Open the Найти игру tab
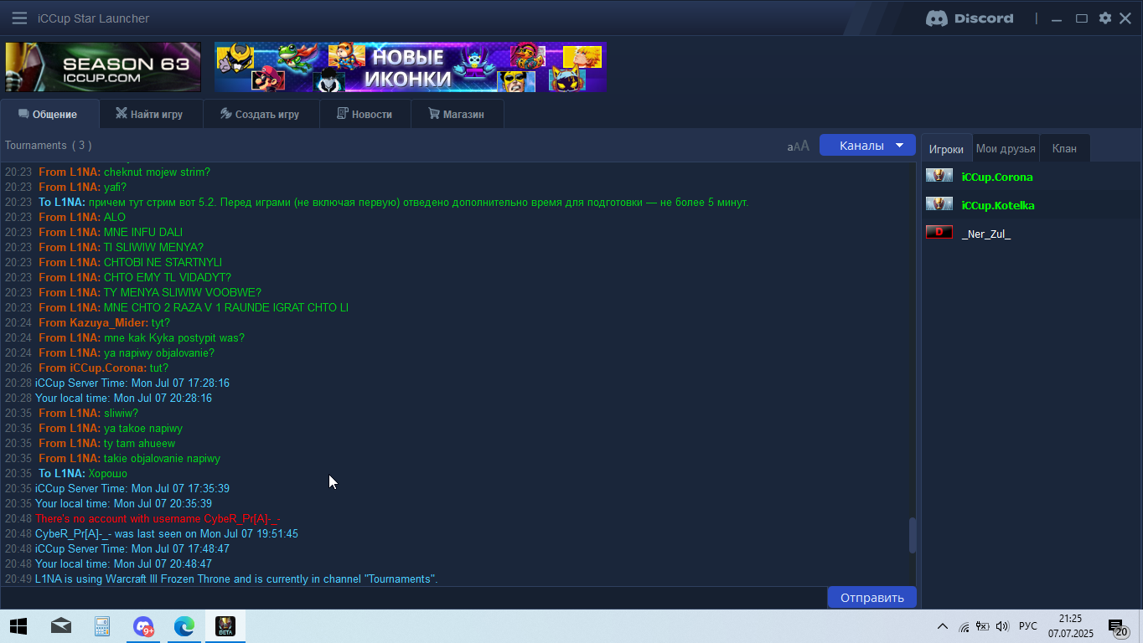This screenshot has width=1143, height=643. pos(150,114)
